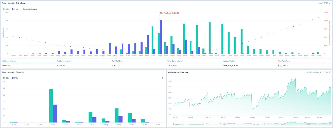Click the Notional Value label

(229, 61)
